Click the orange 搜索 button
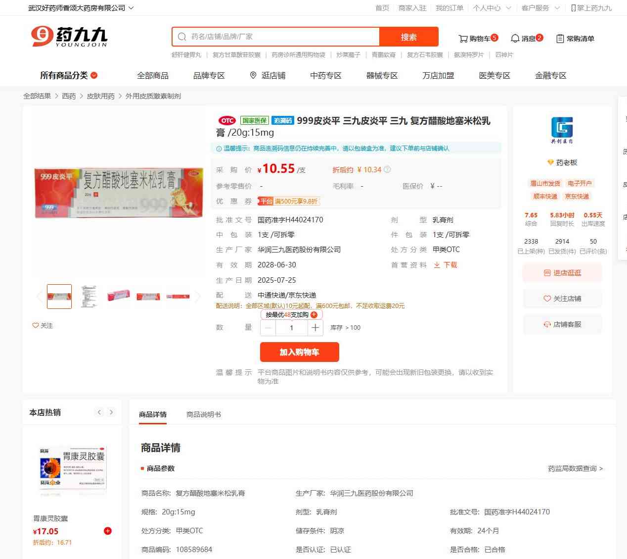 click(x=409, y=37)
